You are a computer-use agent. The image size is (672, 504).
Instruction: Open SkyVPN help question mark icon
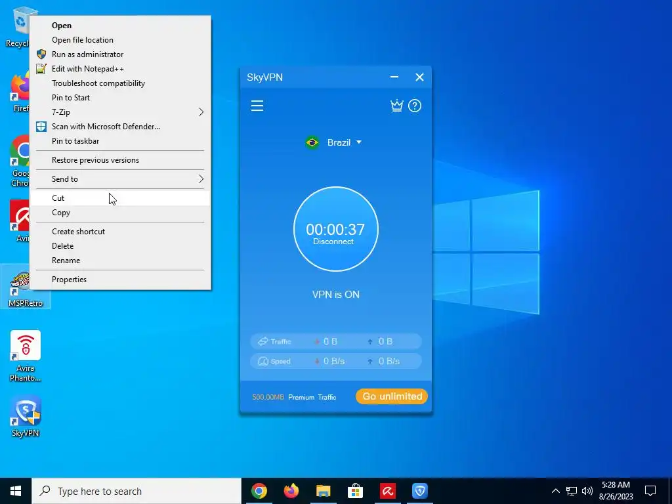(x=415, y=106)
